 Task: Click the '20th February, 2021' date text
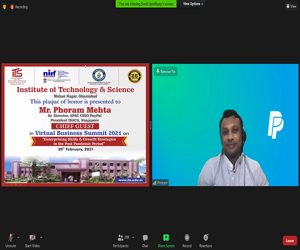click(x=76, y=149)
